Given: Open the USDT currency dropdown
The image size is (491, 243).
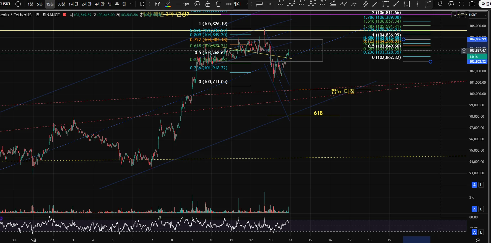Looking at the screenshot, I should [477, 15].
